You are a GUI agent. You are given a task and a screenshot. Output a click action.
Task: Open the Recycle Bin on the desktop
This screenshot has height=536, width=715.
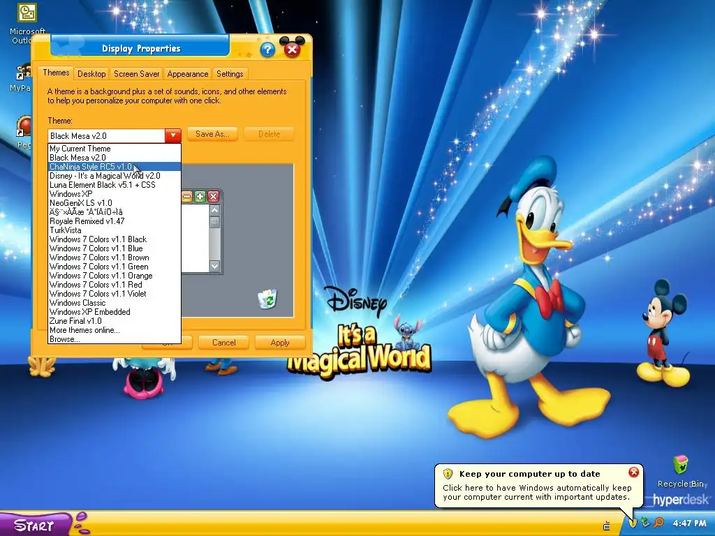pyautogui.click(x=681, y=471)
